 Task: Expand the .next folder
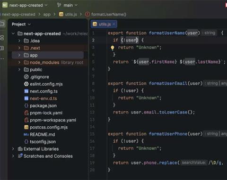point(19,48)
